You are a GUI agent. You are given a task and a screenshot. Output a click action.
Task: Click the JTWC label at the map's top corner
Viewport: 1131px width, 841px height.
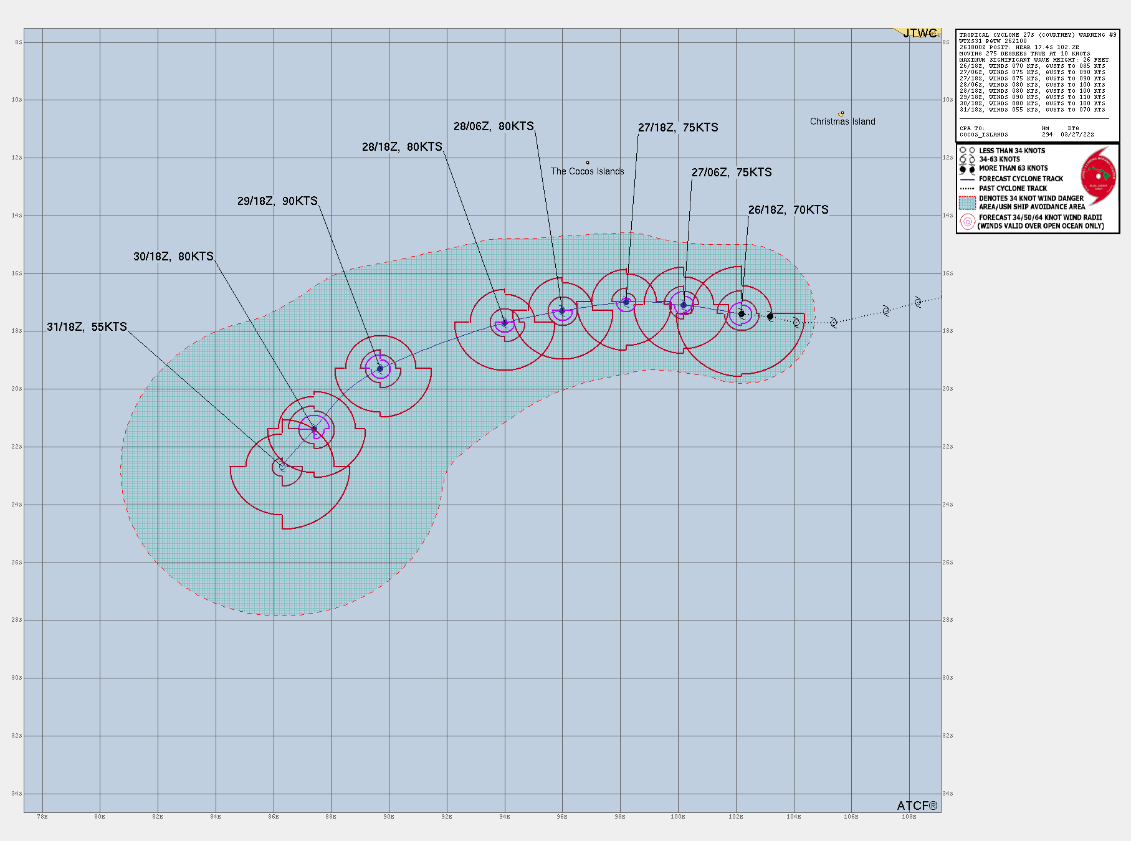coord(920,33)
